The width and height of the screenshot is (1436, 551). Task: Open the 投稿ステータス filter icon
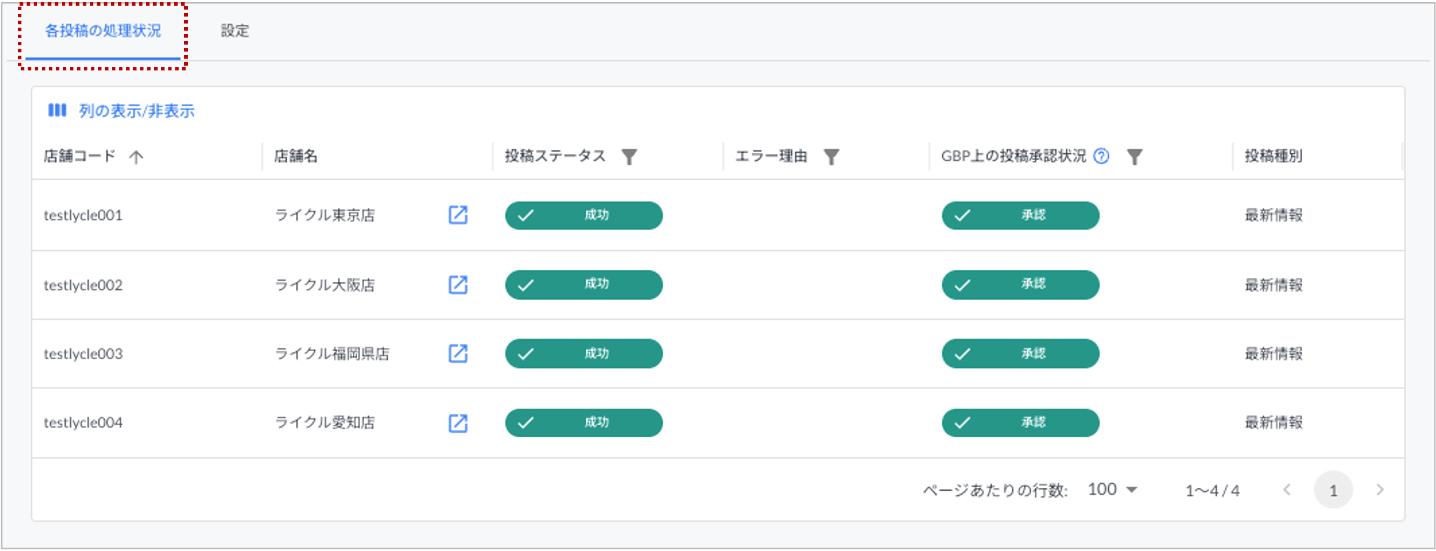[x=630, y=156]
